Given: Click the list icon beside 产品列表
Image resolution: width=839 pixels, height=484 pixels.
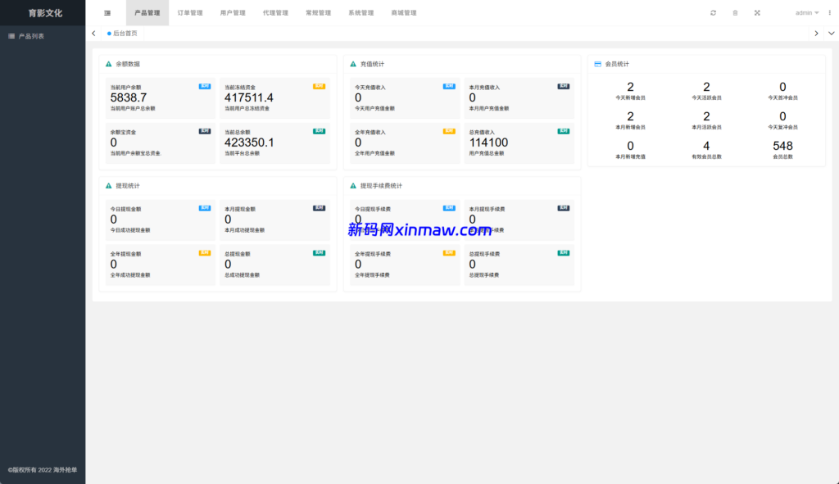Looking at the screenshot, I should tap(11, 36).
